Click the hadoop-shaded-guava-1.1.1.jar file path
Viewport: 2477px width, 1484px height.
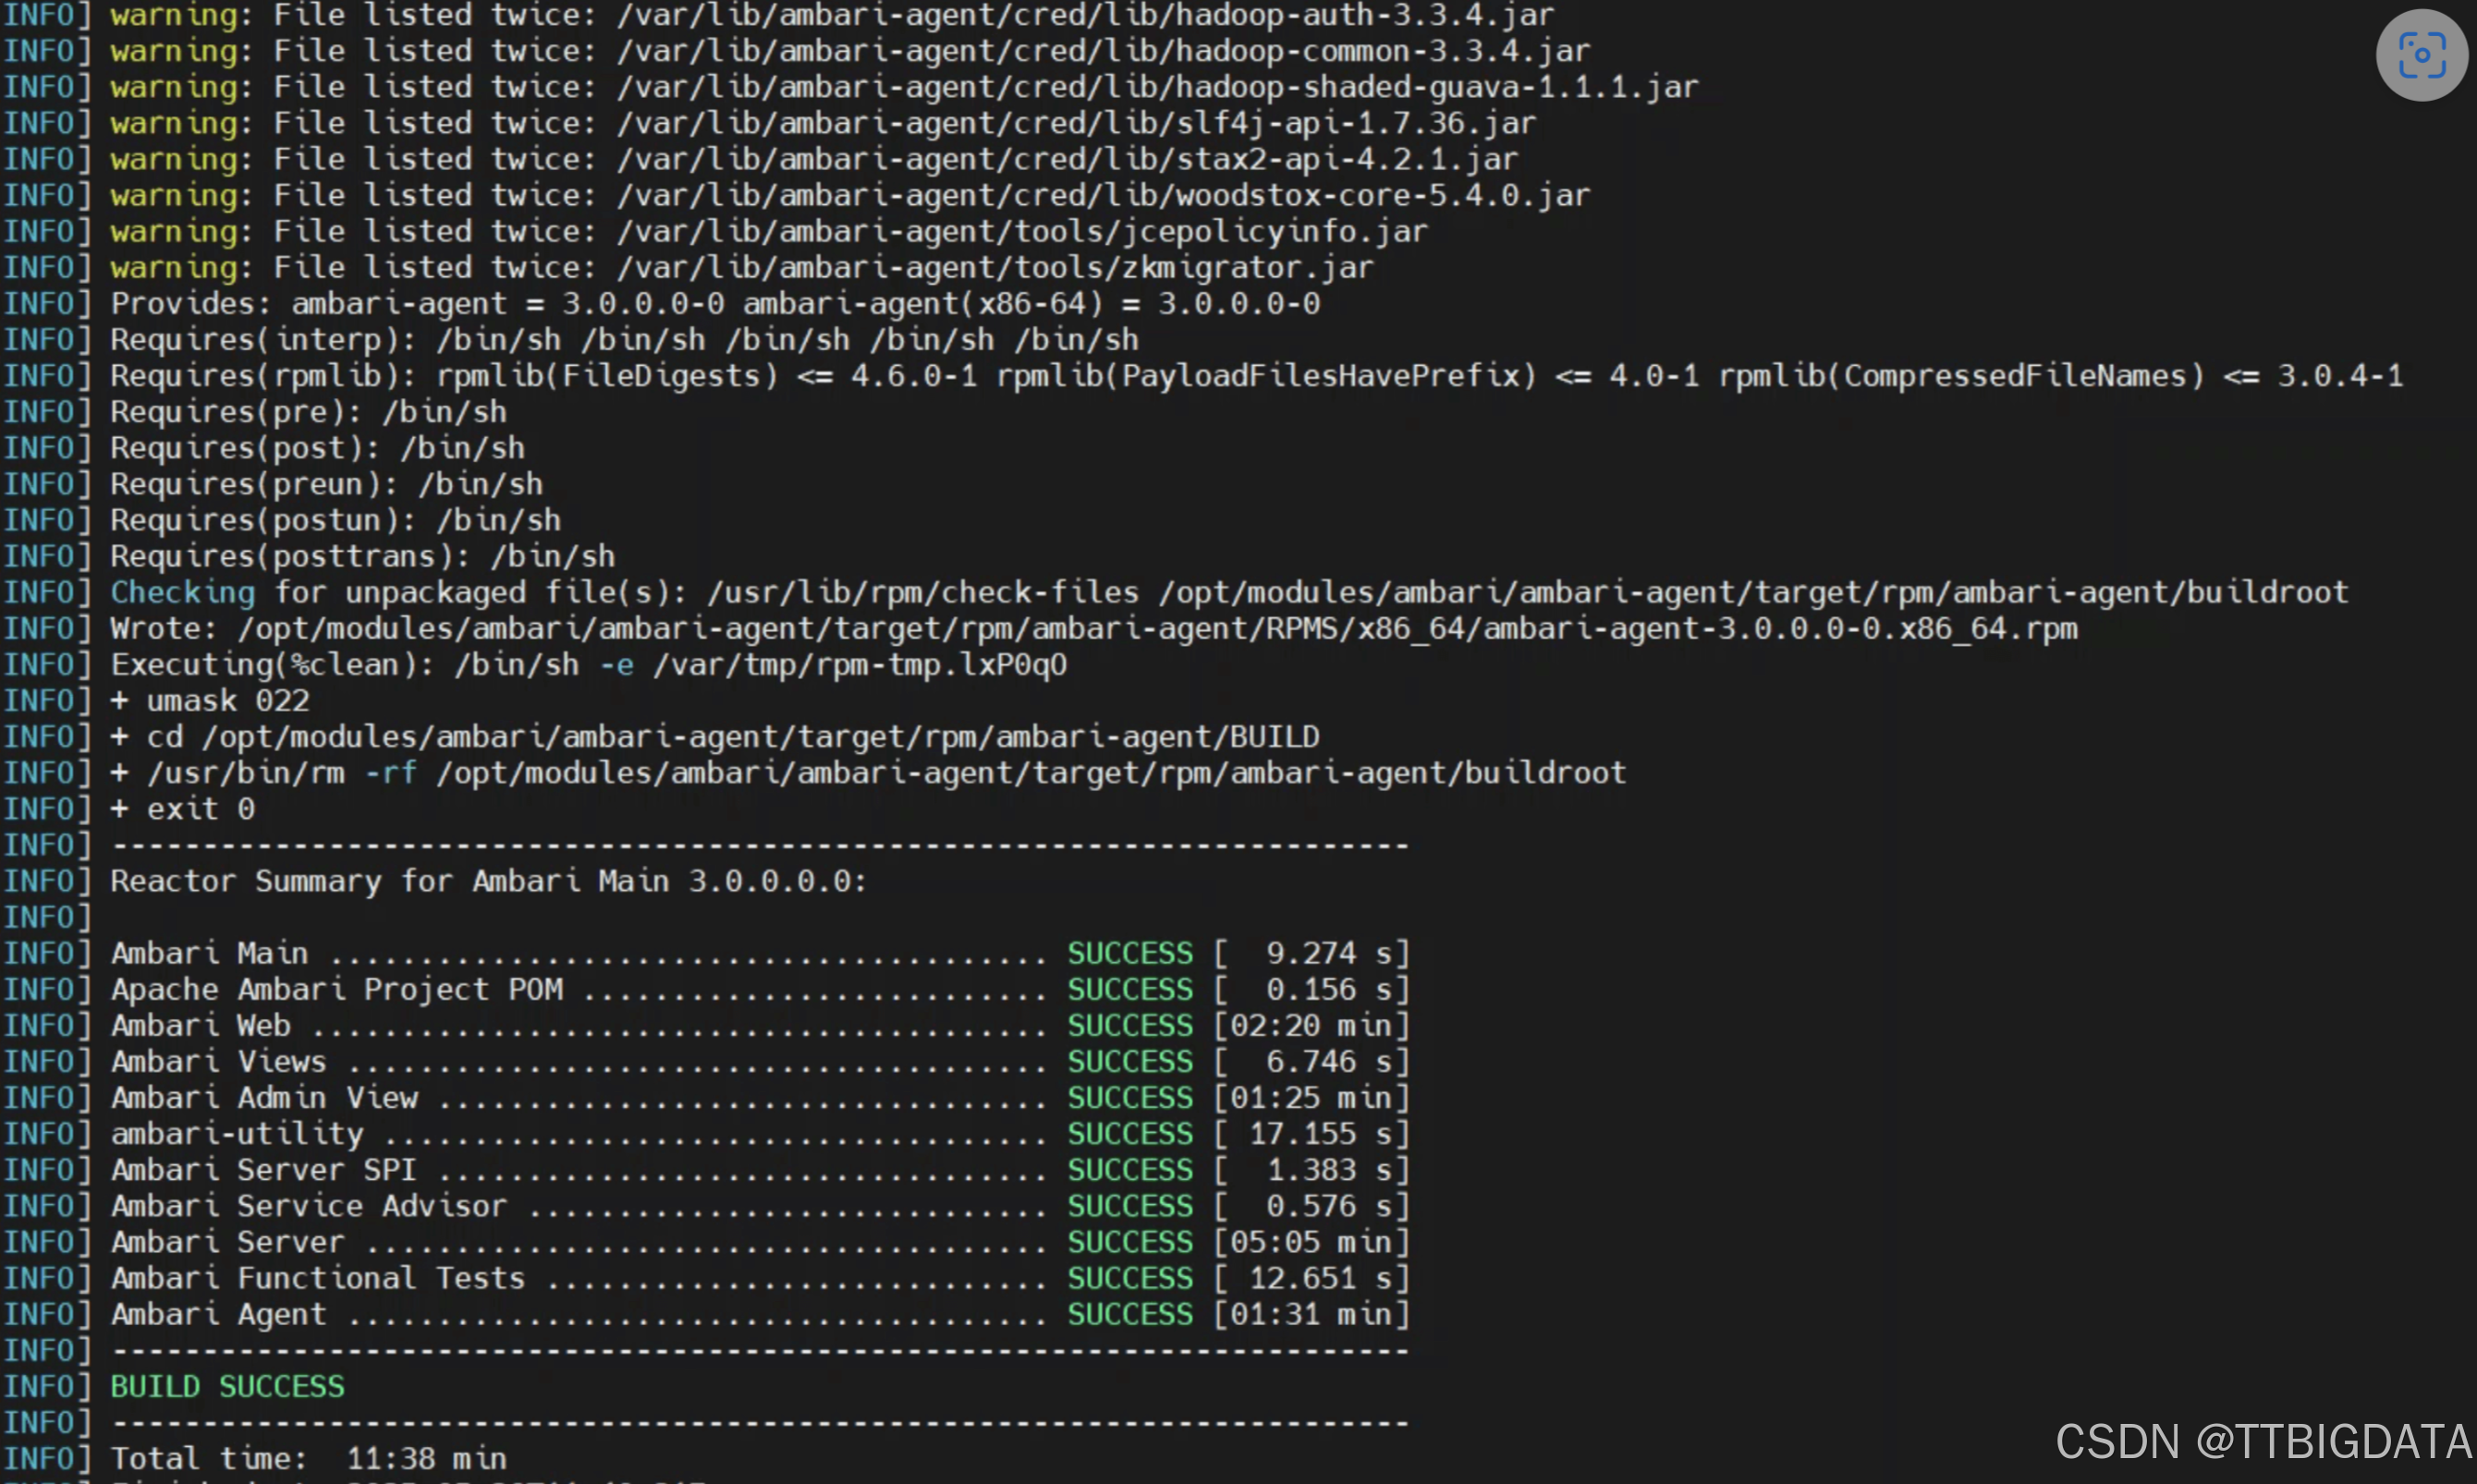pos(1157,87)
